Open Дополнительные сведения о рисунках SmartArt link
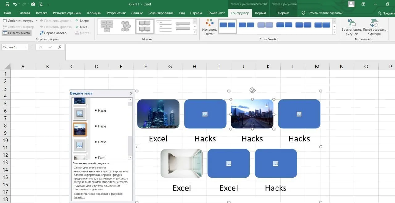395x203 pixels. click(x=98, y=196)
